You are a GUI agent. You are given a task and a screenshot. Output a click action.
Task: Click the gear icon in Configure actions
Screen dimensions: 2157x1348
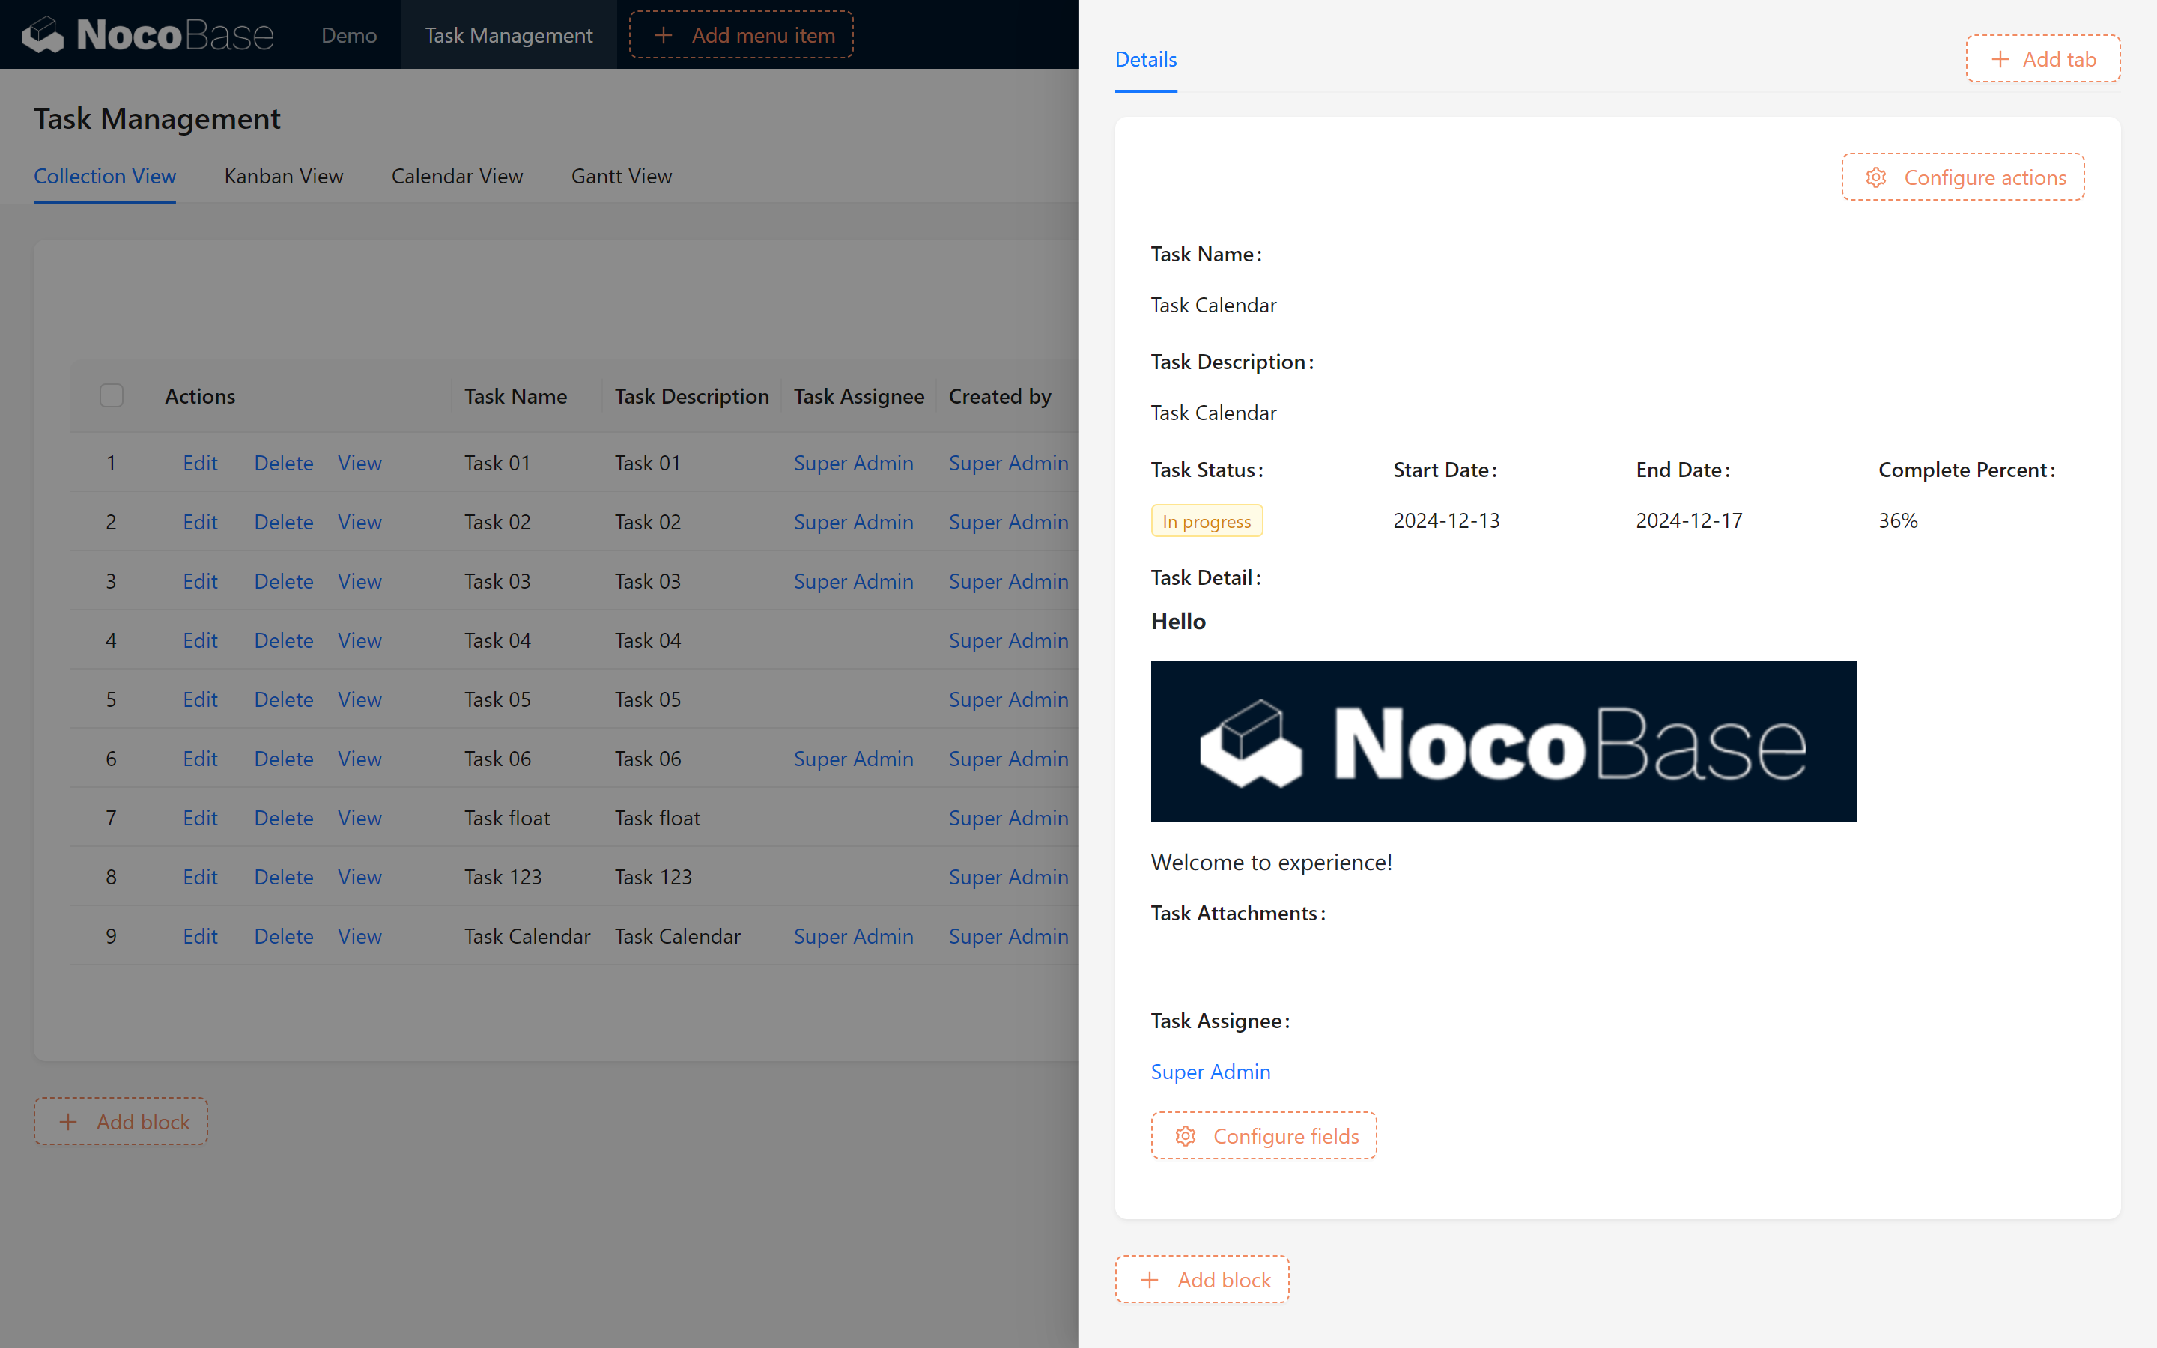click(1876, 177)
